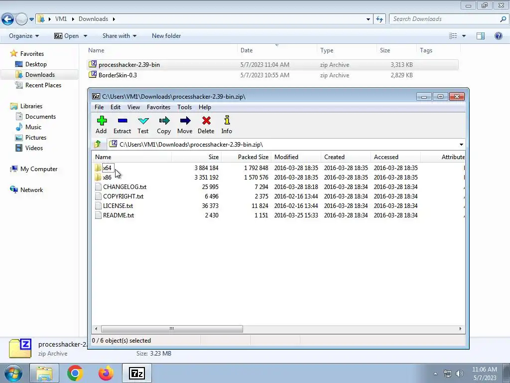The image size is (510, 383).
Task: Open My Computer in sidebar
Action: pos(33,169)
